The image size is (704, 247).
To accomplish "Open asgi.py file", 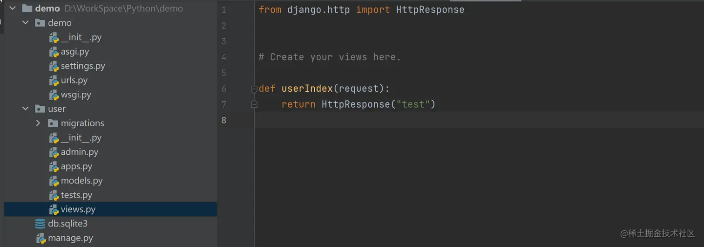I will 75,52.
